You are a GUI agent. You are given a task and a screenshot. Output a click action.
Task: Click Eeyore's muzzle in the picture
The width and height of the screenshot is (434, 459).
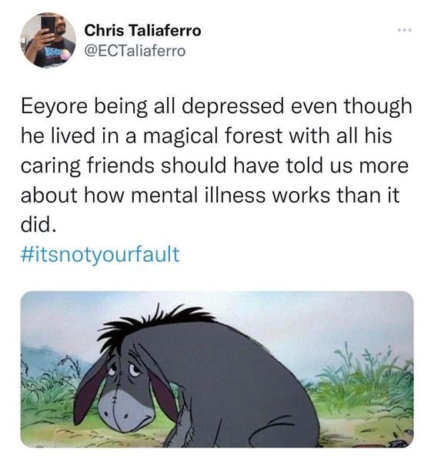(125, 410)
